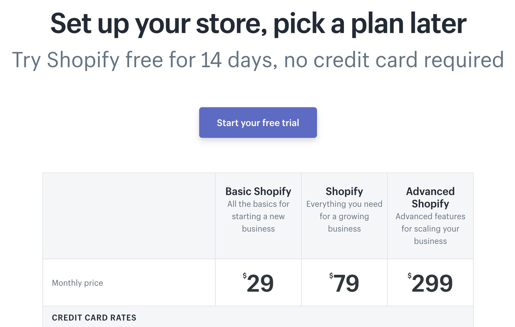Select the Advanced Shopify plan heading
Screen dimensions: 515x327
[430, 198]
